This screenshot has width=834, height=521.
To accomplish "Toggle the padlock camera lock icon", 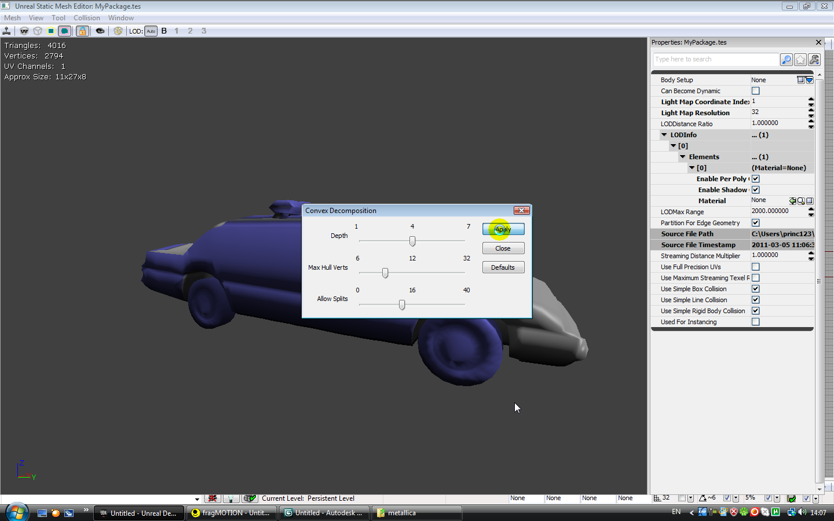I will pyautogui.click(x=82, y=31).
